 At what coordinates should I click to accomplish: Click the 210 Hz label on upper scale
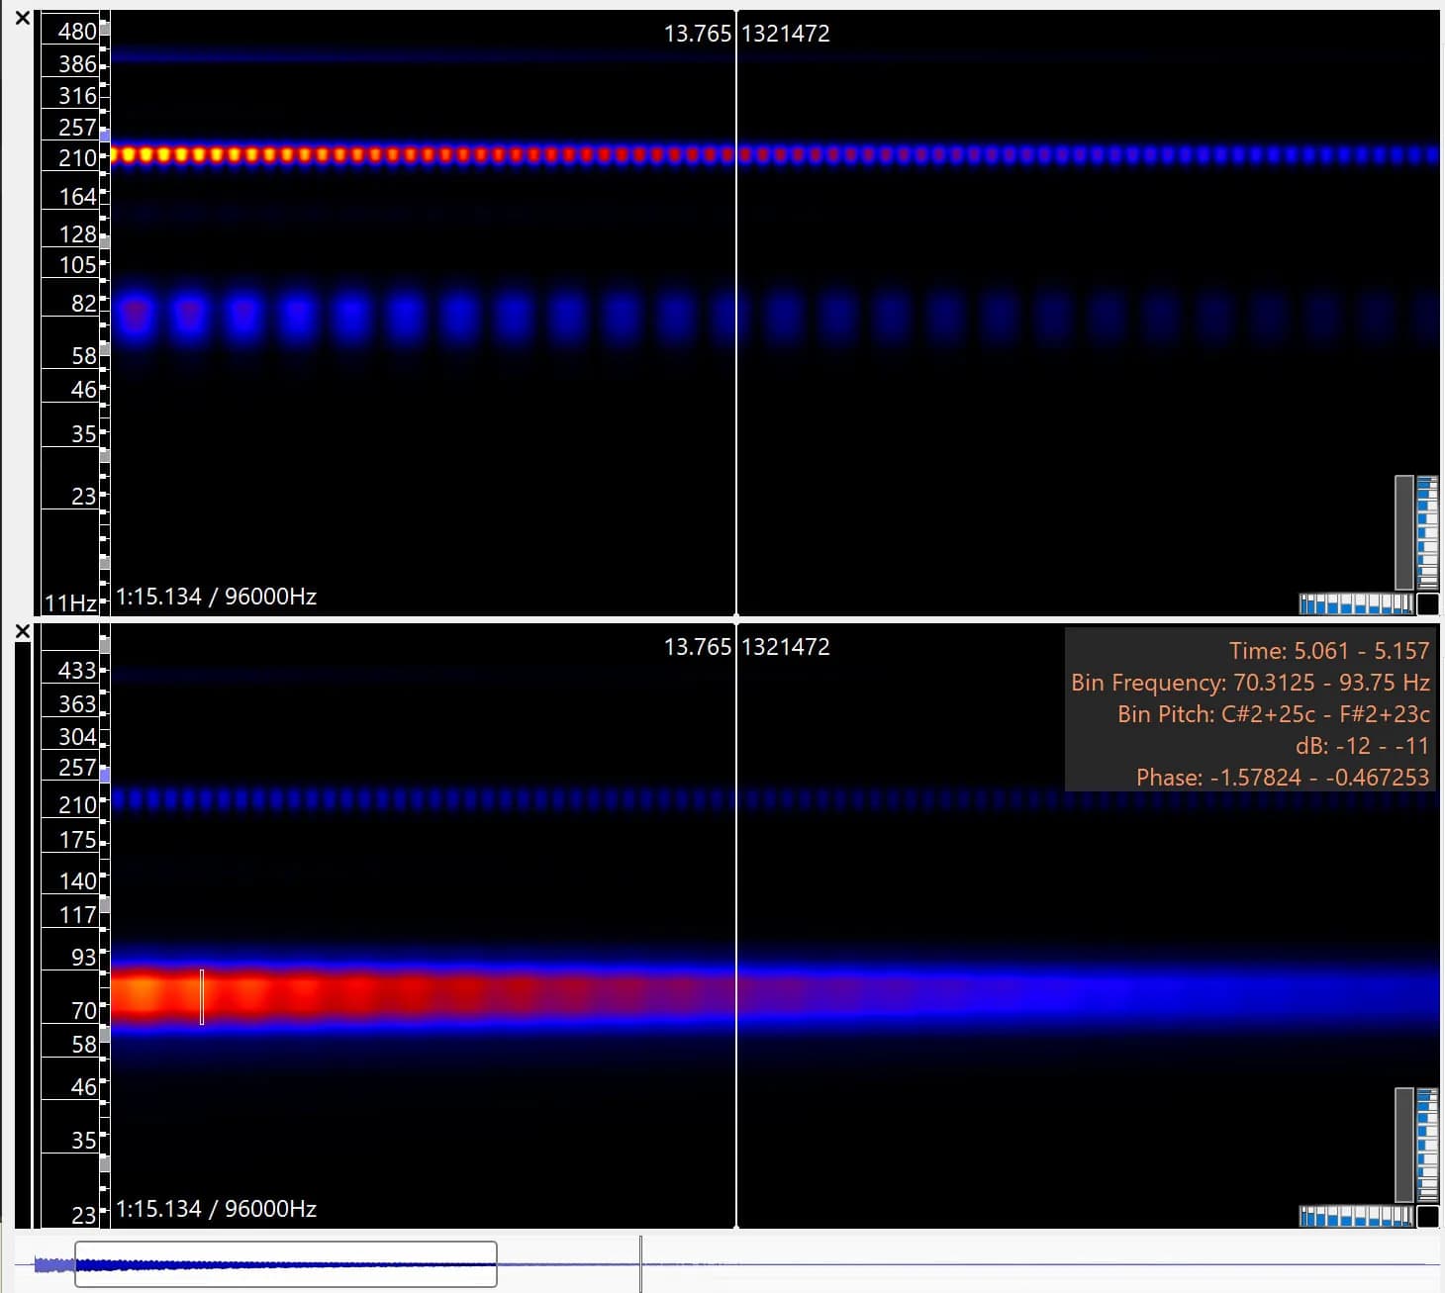(77, 158)
